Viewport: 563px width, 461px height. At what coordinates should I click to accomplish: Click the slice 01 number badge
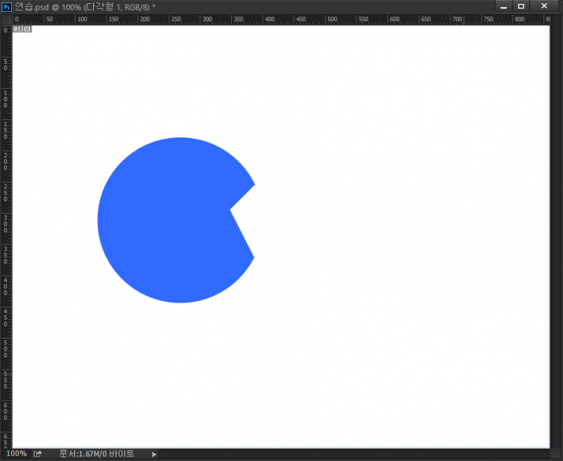17,29
